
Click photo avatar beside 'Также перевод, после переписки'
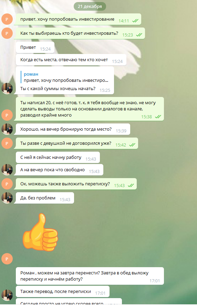point(7,295)
